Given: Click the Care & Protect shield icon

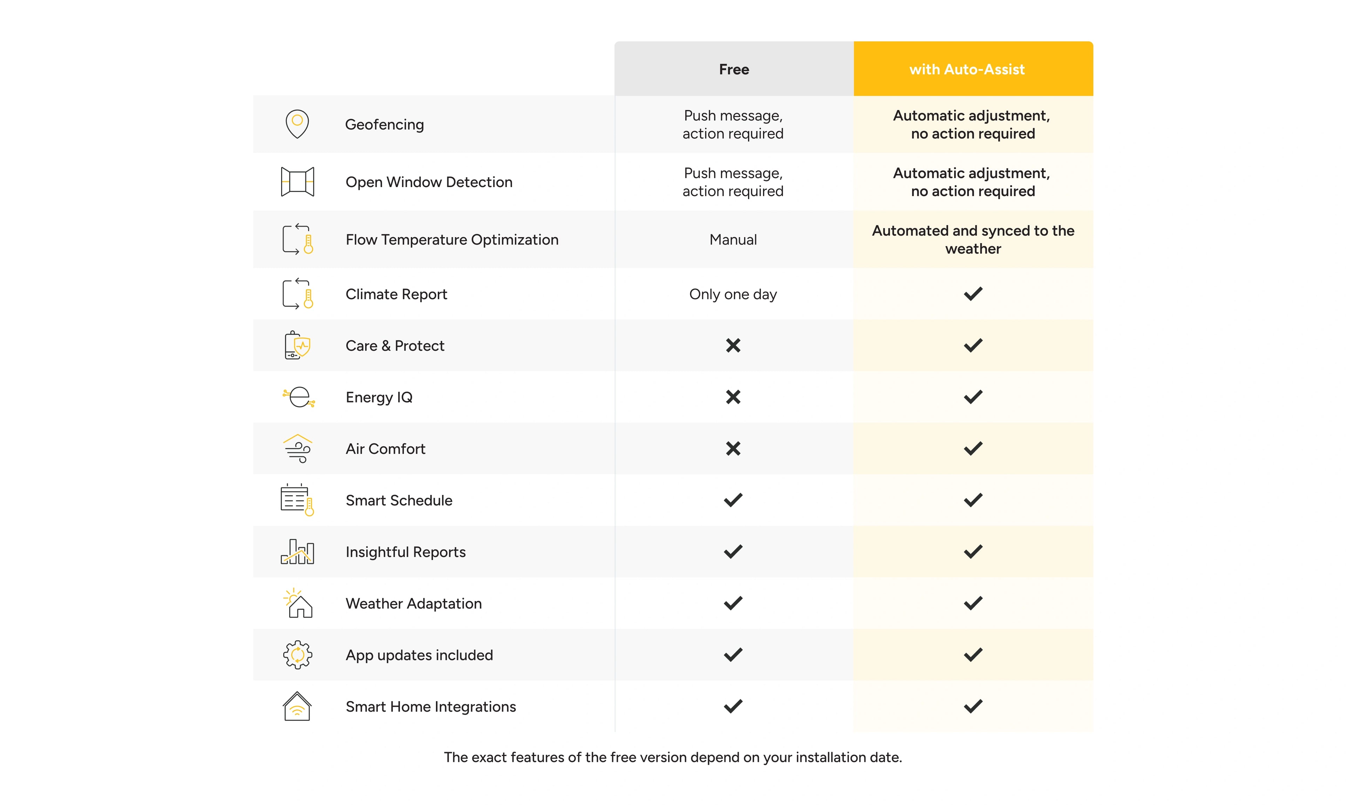Looking at the screenshot, I should (x=297, y=345).
